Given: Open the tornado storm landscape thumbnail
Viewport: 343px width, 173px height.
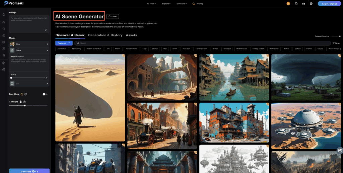Looking at the screenshot, I should pos(306,77).
